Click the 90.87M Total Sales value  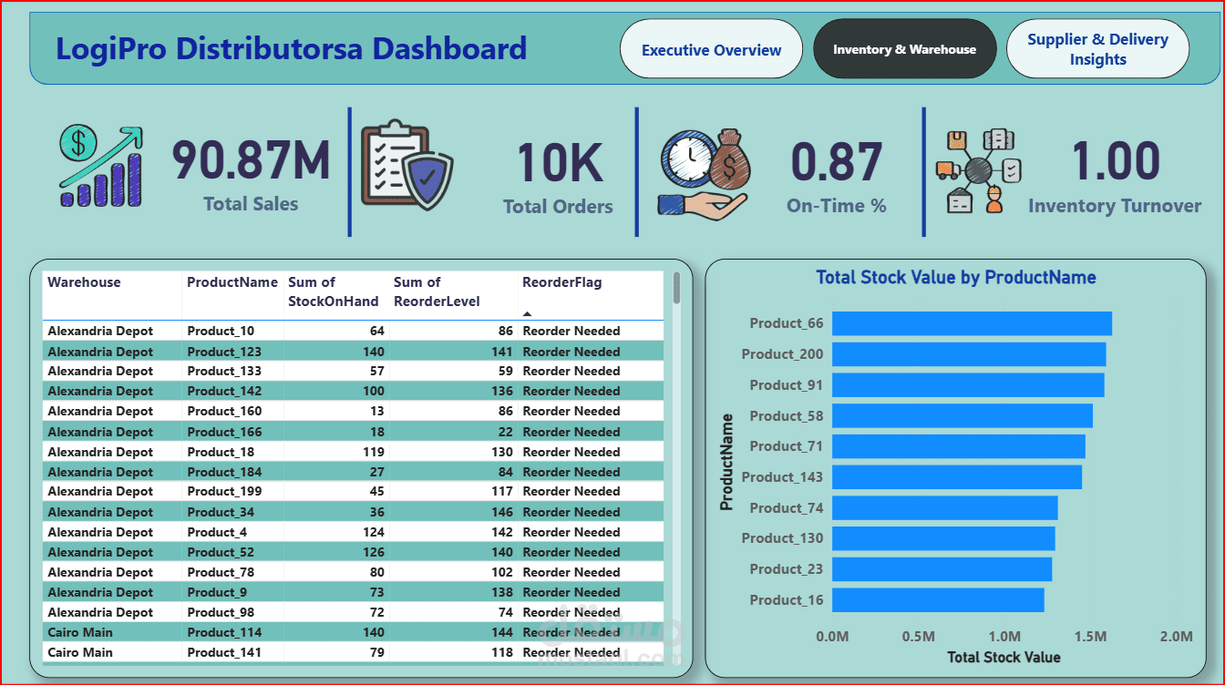point(252,160)
